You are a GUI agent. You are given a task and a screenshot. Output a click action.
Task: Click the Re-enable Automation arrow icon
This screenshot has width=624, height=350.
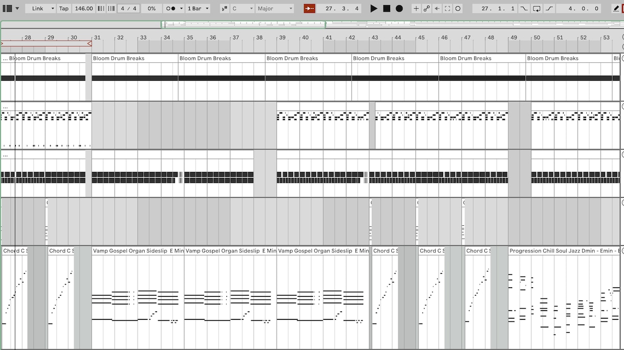click(437, 8)
